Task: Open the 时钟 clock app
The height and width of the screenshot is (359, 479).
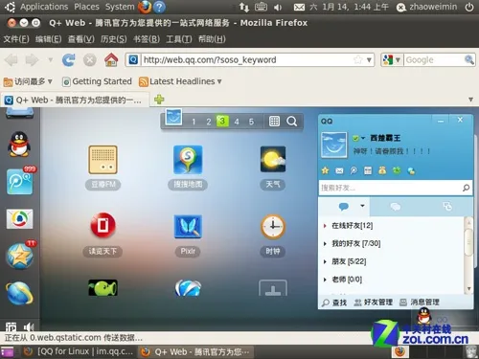Action: [x=273, y=227]
